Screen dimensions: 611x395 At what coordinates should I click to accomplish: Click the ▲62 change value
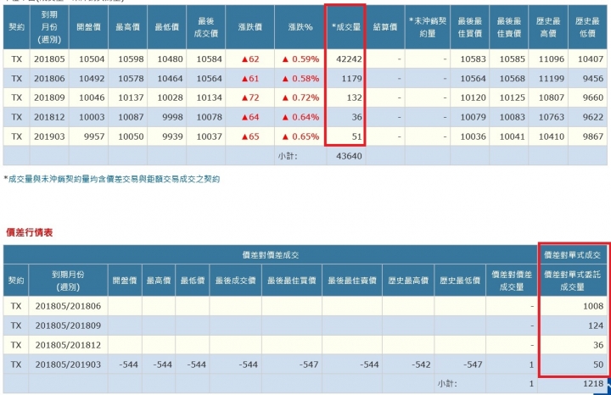(249, 59)
